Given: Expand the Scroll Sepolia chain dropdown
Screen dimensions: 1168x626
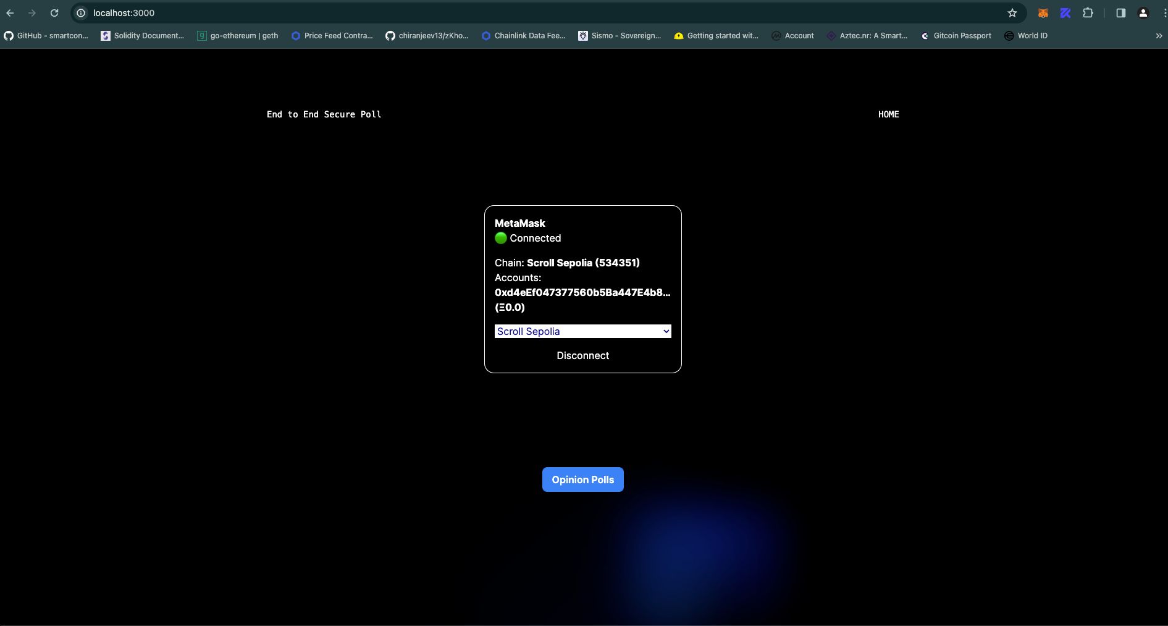Looking at the screenshot, I should pyautogui.click(x=583, y=331).
